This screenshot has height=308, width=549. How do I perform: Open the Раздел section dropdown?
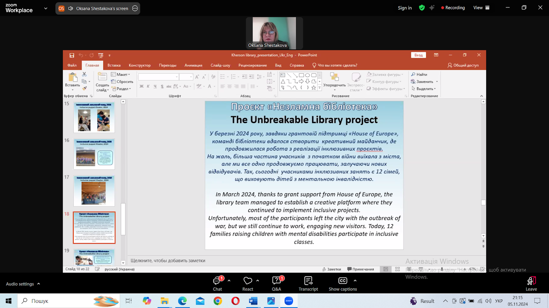pos(121,89)
